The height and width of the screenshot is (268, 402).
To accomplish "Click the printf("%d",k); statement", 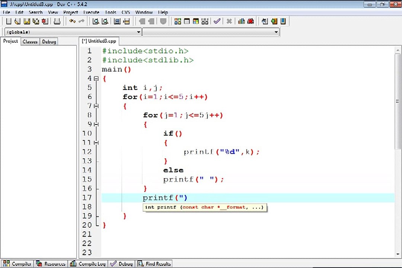I will pos(221,152).
